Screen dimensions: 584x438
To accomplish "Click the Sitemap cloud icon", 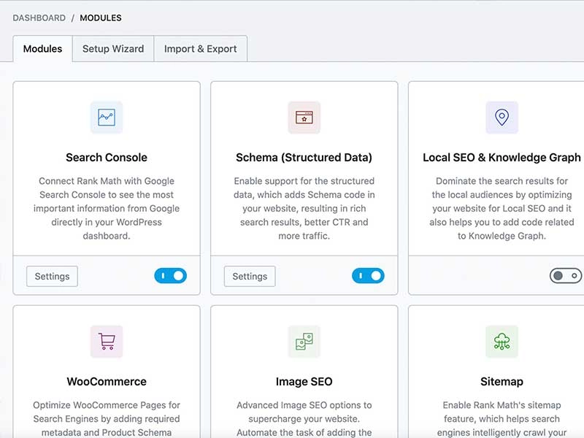I will 502,342.
